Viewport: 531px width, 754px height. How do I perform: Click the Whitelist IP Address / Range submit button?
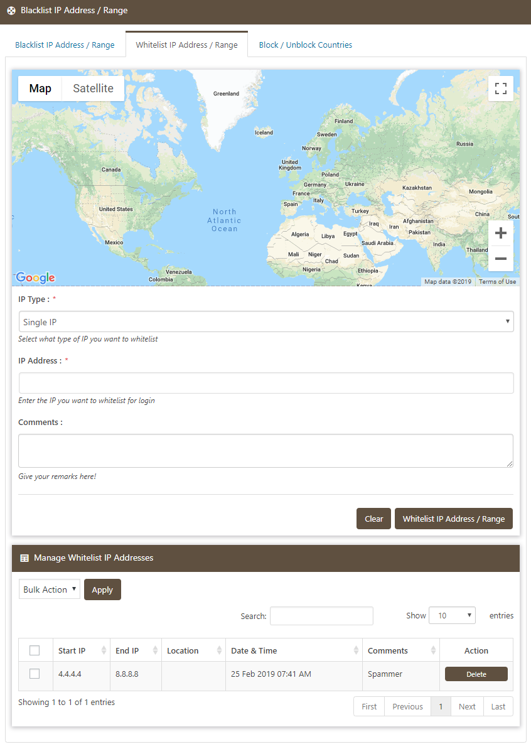coord(454,519)
